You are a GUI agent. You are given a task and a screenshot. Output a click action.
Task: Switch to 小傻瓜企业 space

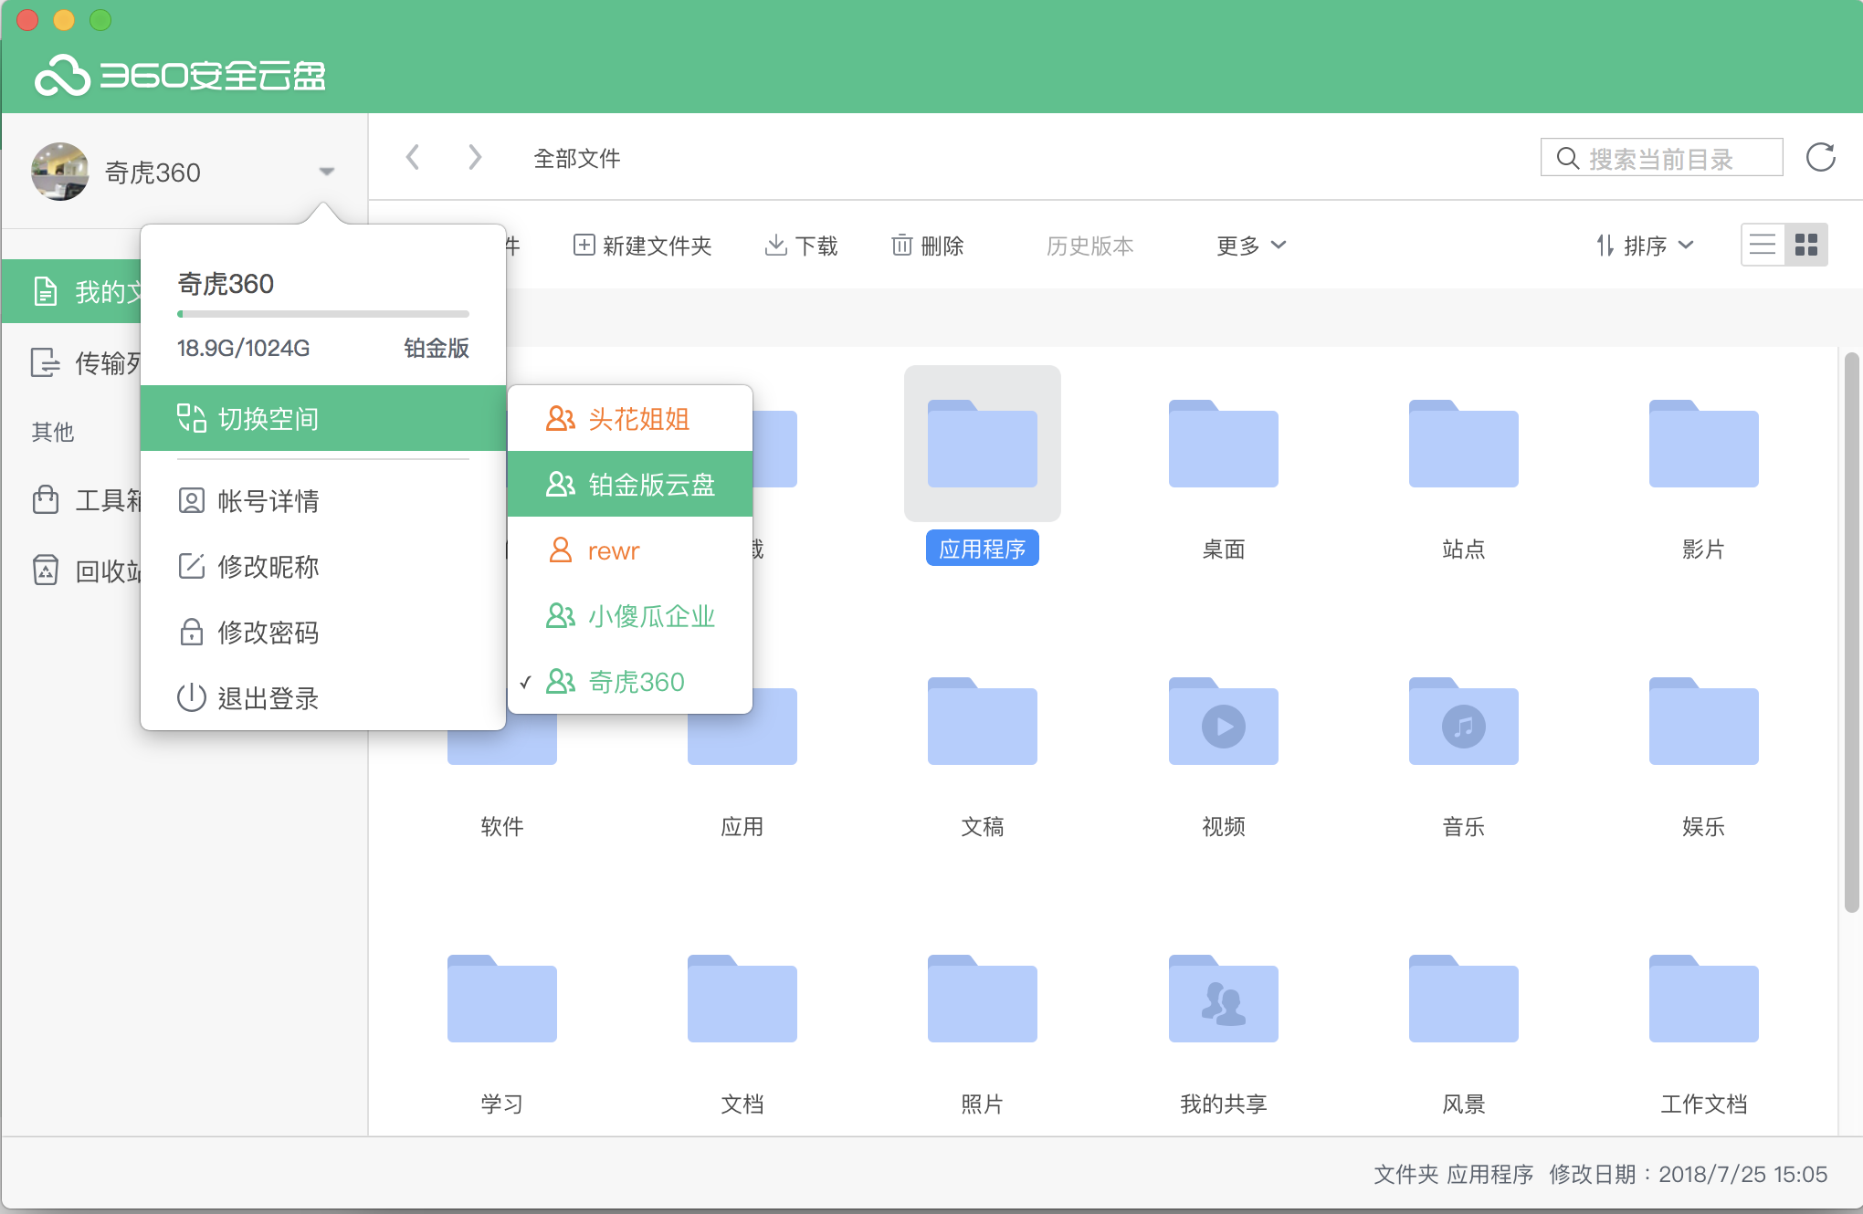(x=630, y=616)
